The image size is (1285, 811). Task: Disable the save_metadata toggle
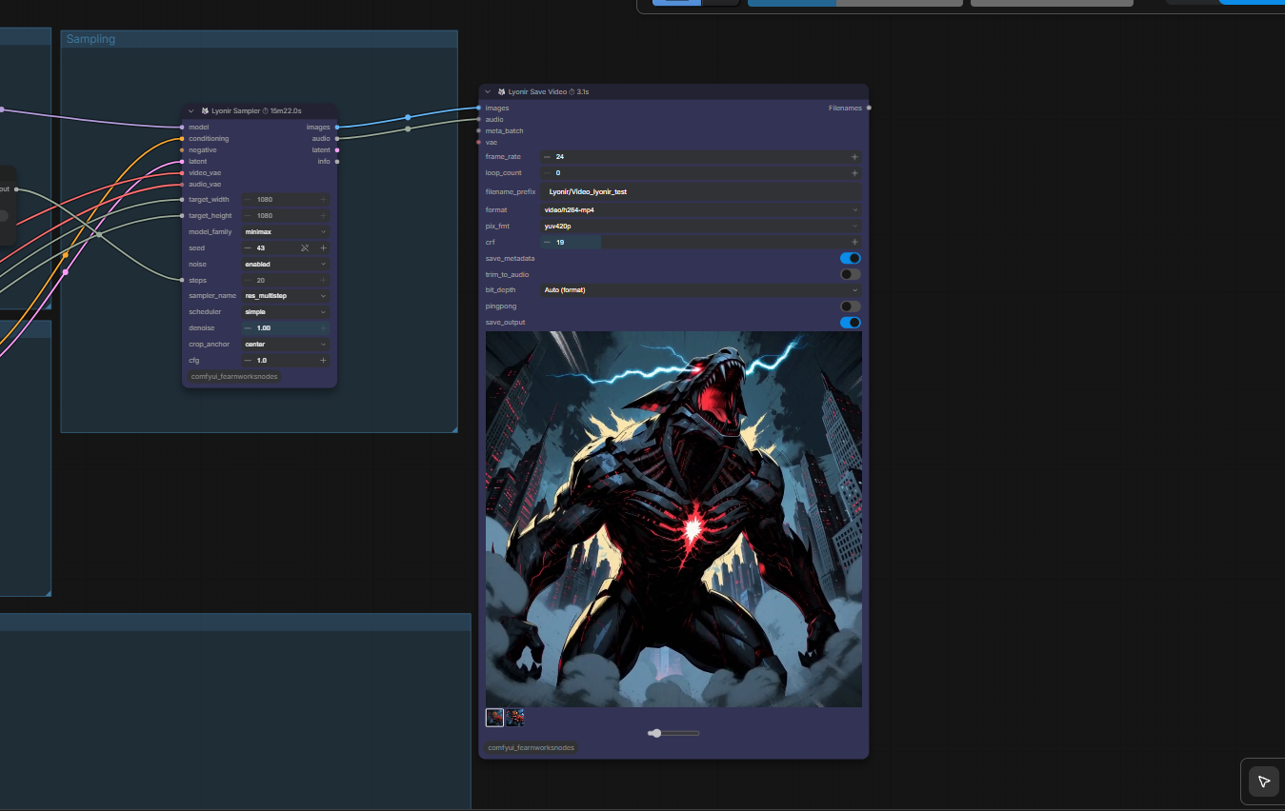(851, 258)
